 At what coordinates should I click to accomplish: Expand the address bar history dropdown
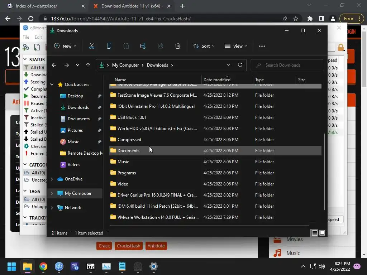coord(228,65)
